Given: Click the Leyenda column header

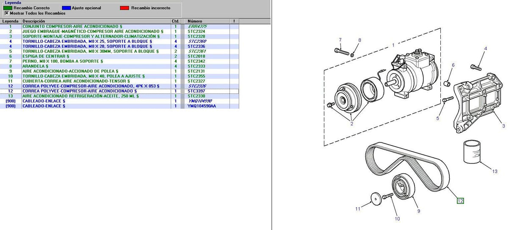Looking at the screenshot, I should tap(11, 21).
